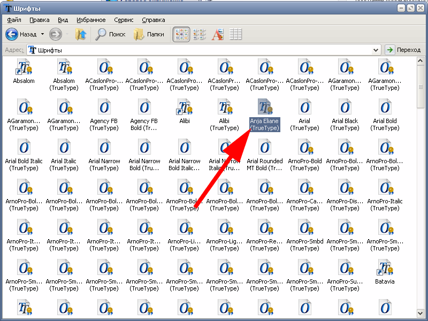Screen dimensions: 428x321
Task: Expand the address bar dropdown
Action: 376,50
